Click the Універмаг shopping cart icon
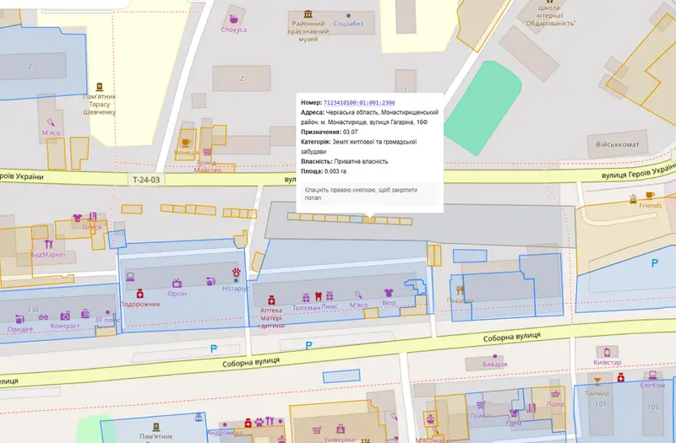Image resolution: width=676 pixels, height=443 pixels. tap(317, 430)
